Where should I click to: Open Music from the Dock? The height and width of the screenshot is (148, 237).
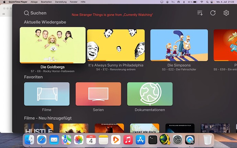pyautogui.click(x=128, y=140)
